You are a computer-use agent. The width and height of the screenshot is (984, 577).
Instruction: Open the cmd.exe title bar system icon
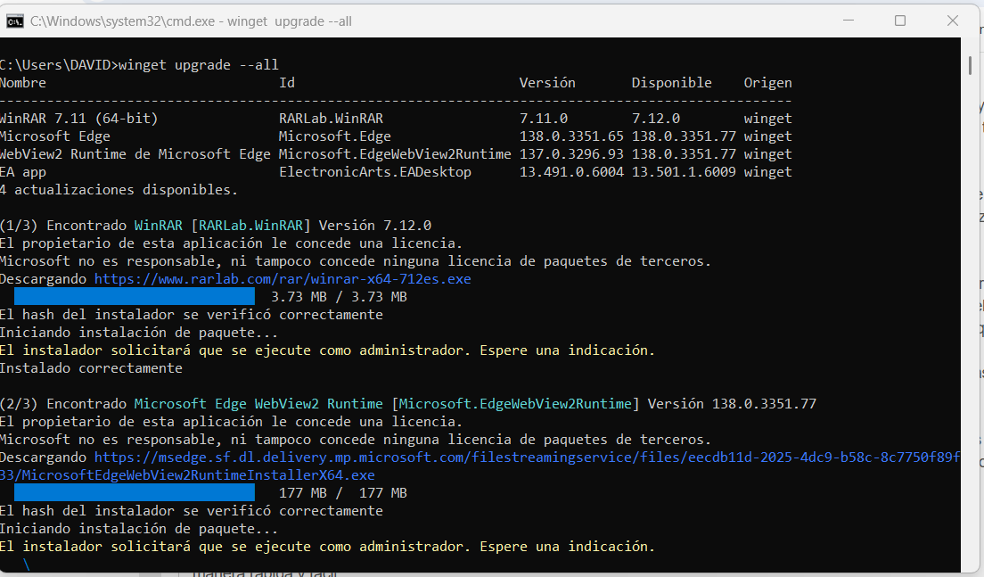click(x=15, y=21)
